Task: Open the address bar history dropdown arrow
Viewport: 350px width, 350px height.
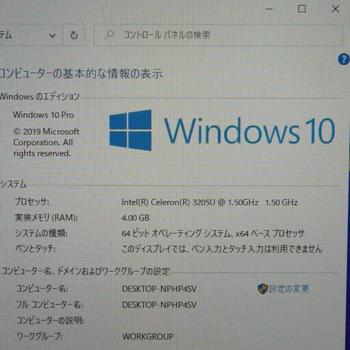Action: click(53, 36)
